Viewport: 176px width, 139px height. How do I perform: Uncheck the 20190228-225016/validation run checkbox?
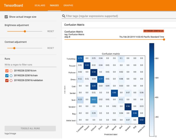pos(7,80)
